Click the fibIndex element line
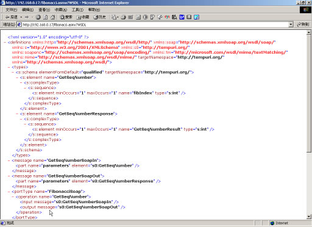 pyautogui.click(x=109, y=93)
